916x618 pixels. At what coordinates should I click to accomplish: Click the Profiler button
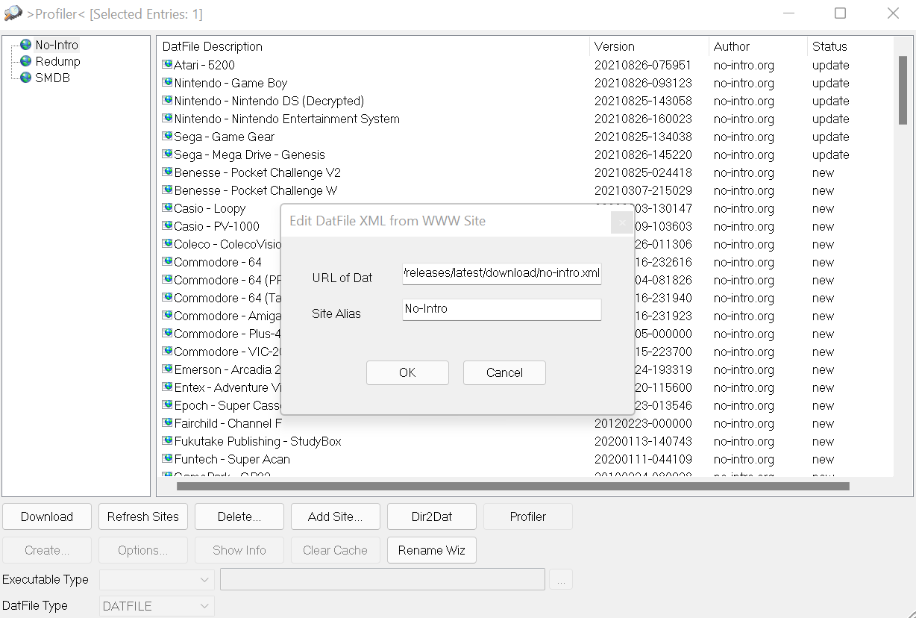click(x=528, y=516)
